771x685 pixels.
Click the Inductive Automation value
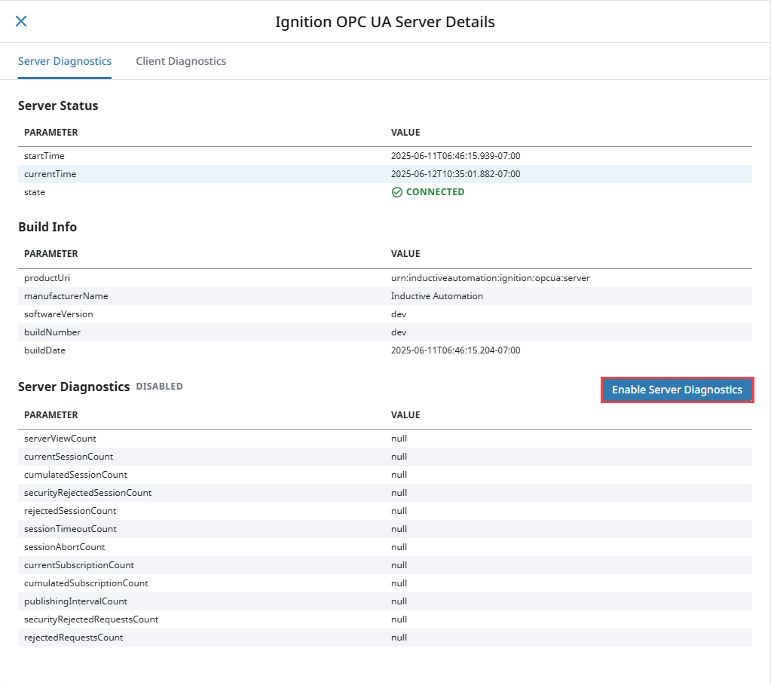coord(437,296)
